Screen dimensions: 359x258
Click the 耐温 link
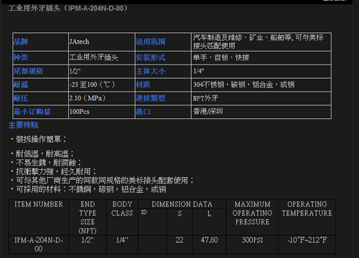tap(21, 85)
